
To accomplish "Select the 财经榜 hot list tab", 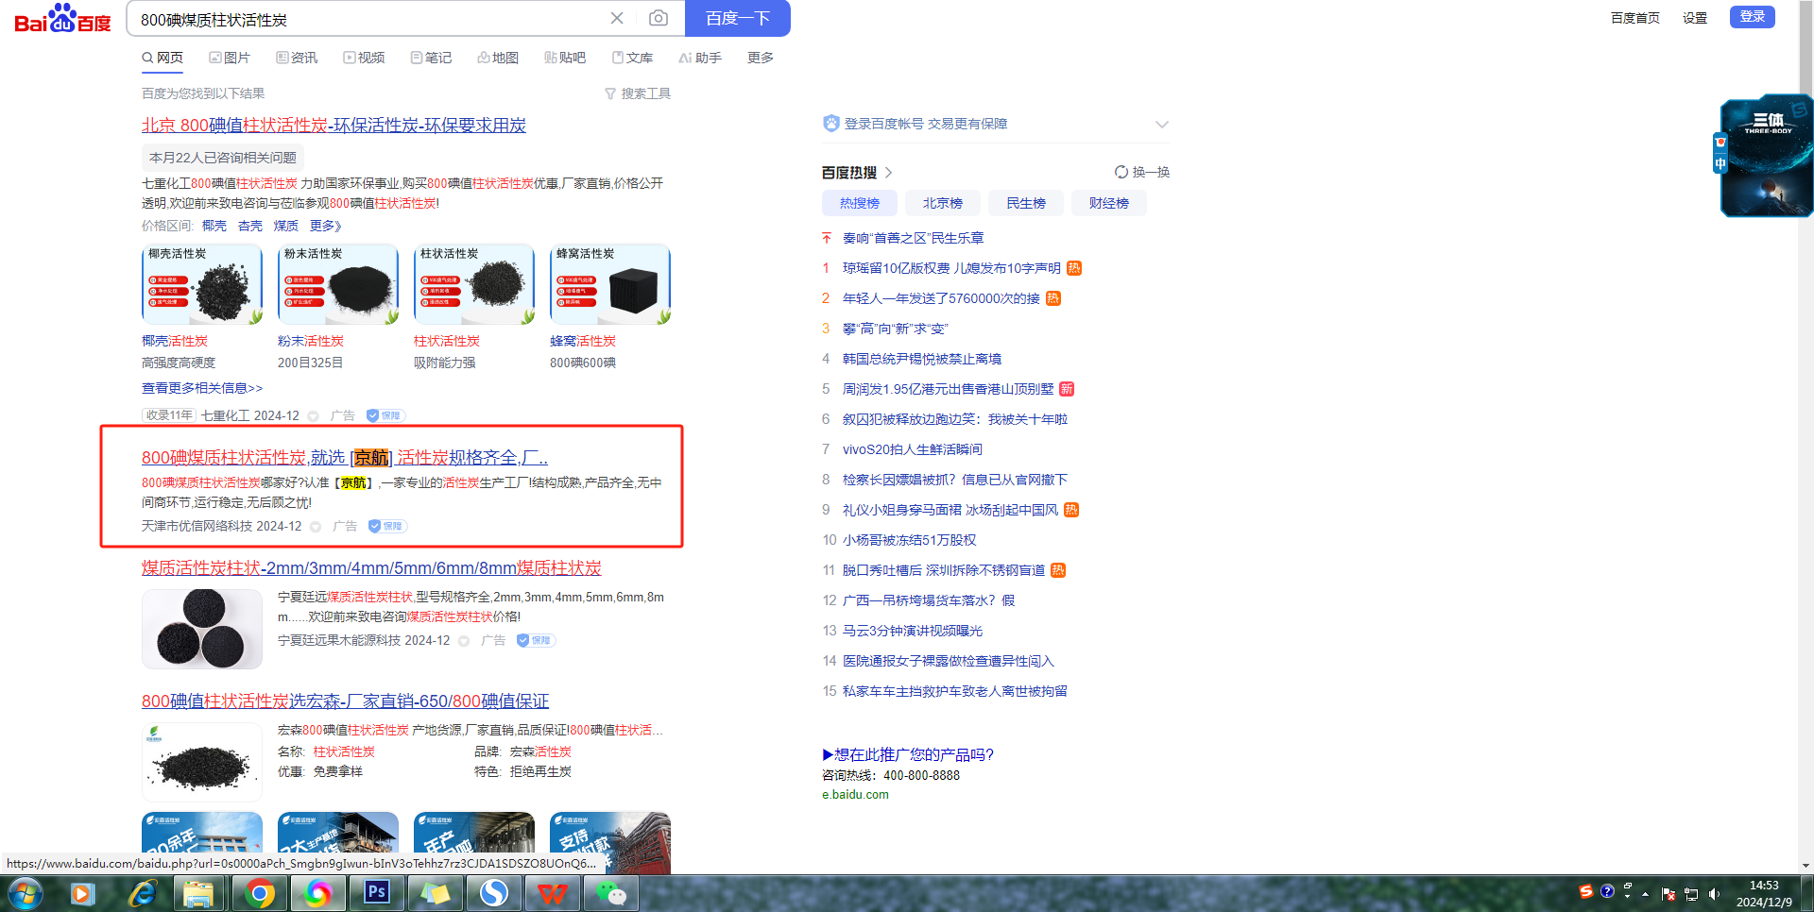I will pyautogui.click(x=1108, y=203).
